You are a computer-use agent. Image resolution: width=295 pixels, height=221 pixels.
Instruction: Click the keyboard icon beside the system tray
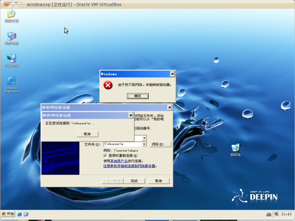pyautogui.click(x=269, y=214)
